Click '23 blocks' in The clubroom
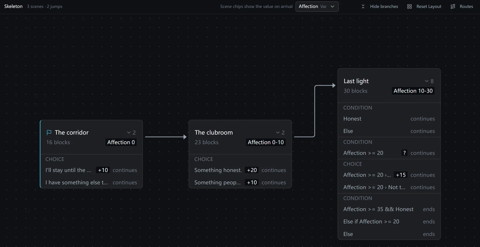The height and width of the screenshot is (247, 480). [206, 142]
